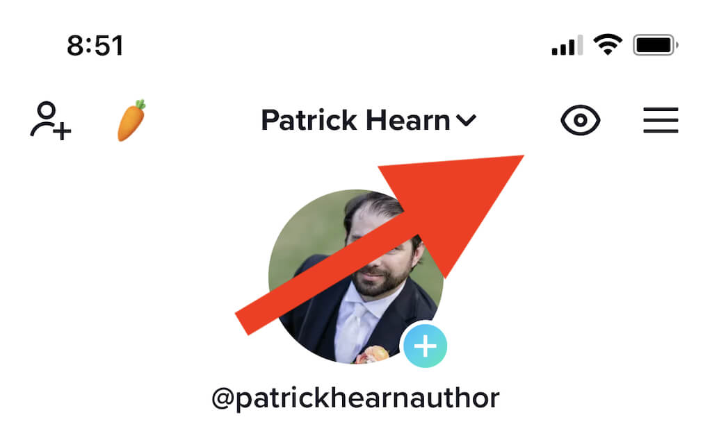Image resolution: width=712 pixels, height=431 pixels.
Task: Toggle profile views with the eye icon
Action: pos(580,120)
